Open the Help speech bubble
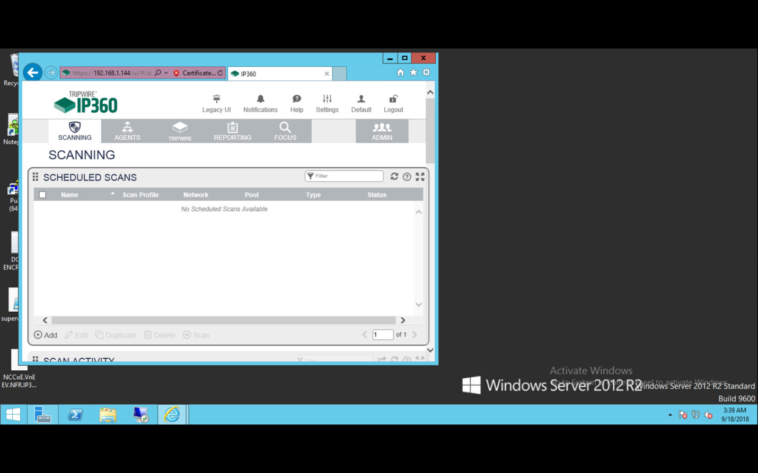Viewport: 758px width, 473px height. [297, 103]
